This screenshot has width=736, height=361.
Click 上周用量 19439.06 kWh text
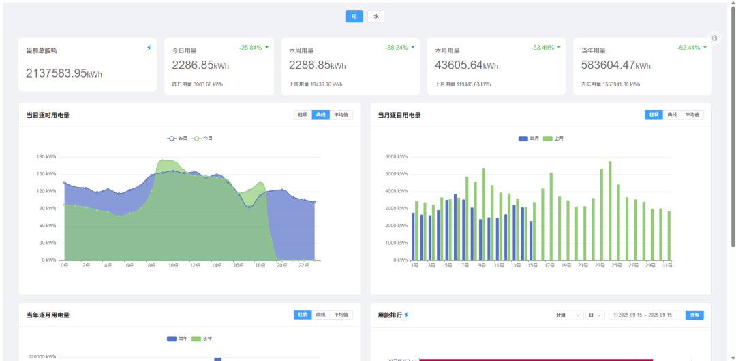[x=316, y=85]
